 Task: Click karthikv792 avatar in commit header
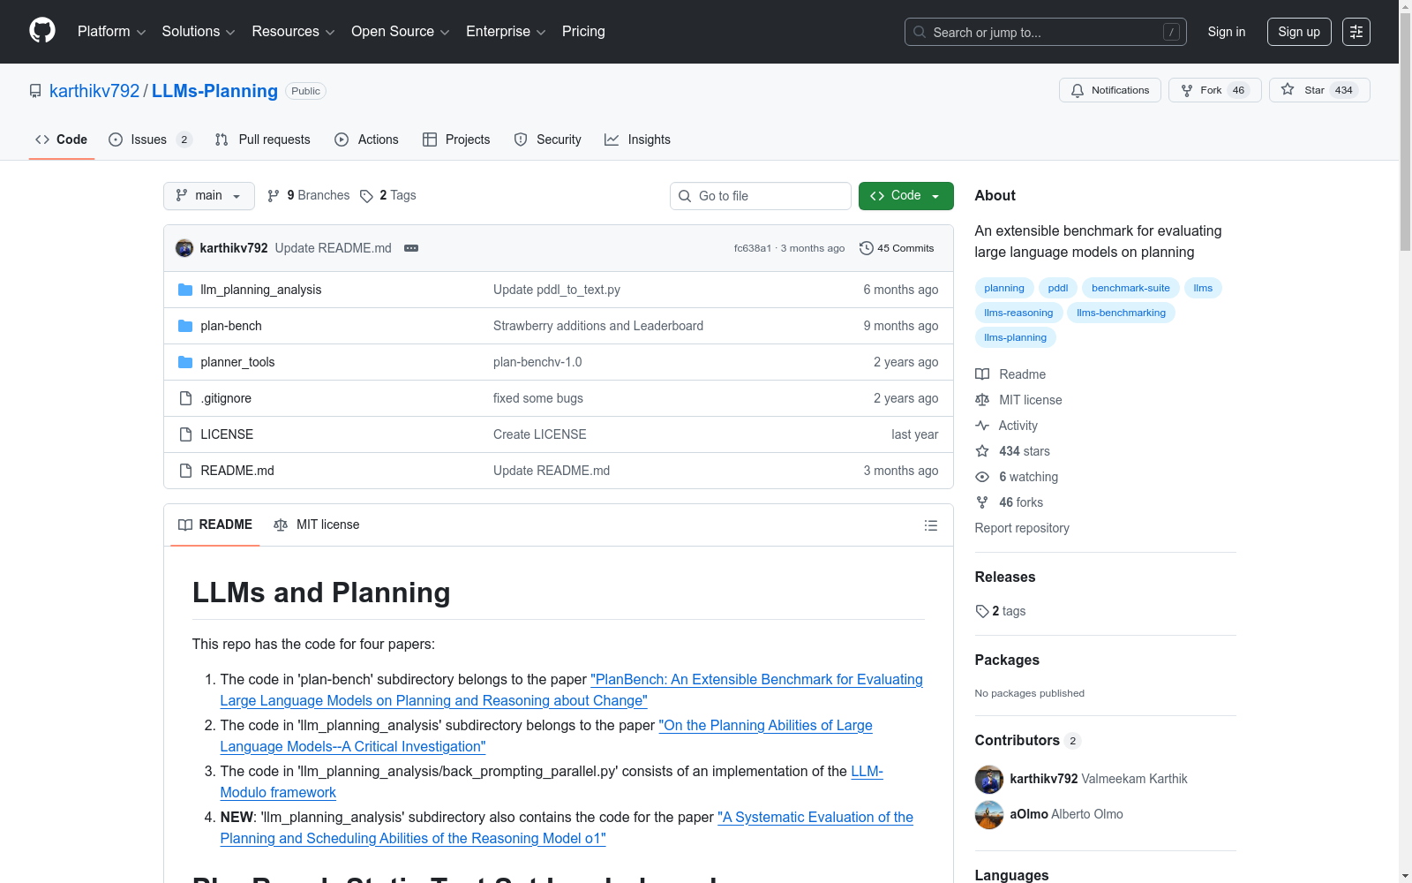(x=184, y=248)
